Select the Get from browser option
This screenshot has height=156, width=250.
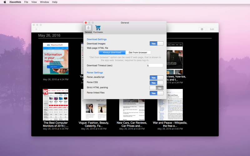click(138, 52)
